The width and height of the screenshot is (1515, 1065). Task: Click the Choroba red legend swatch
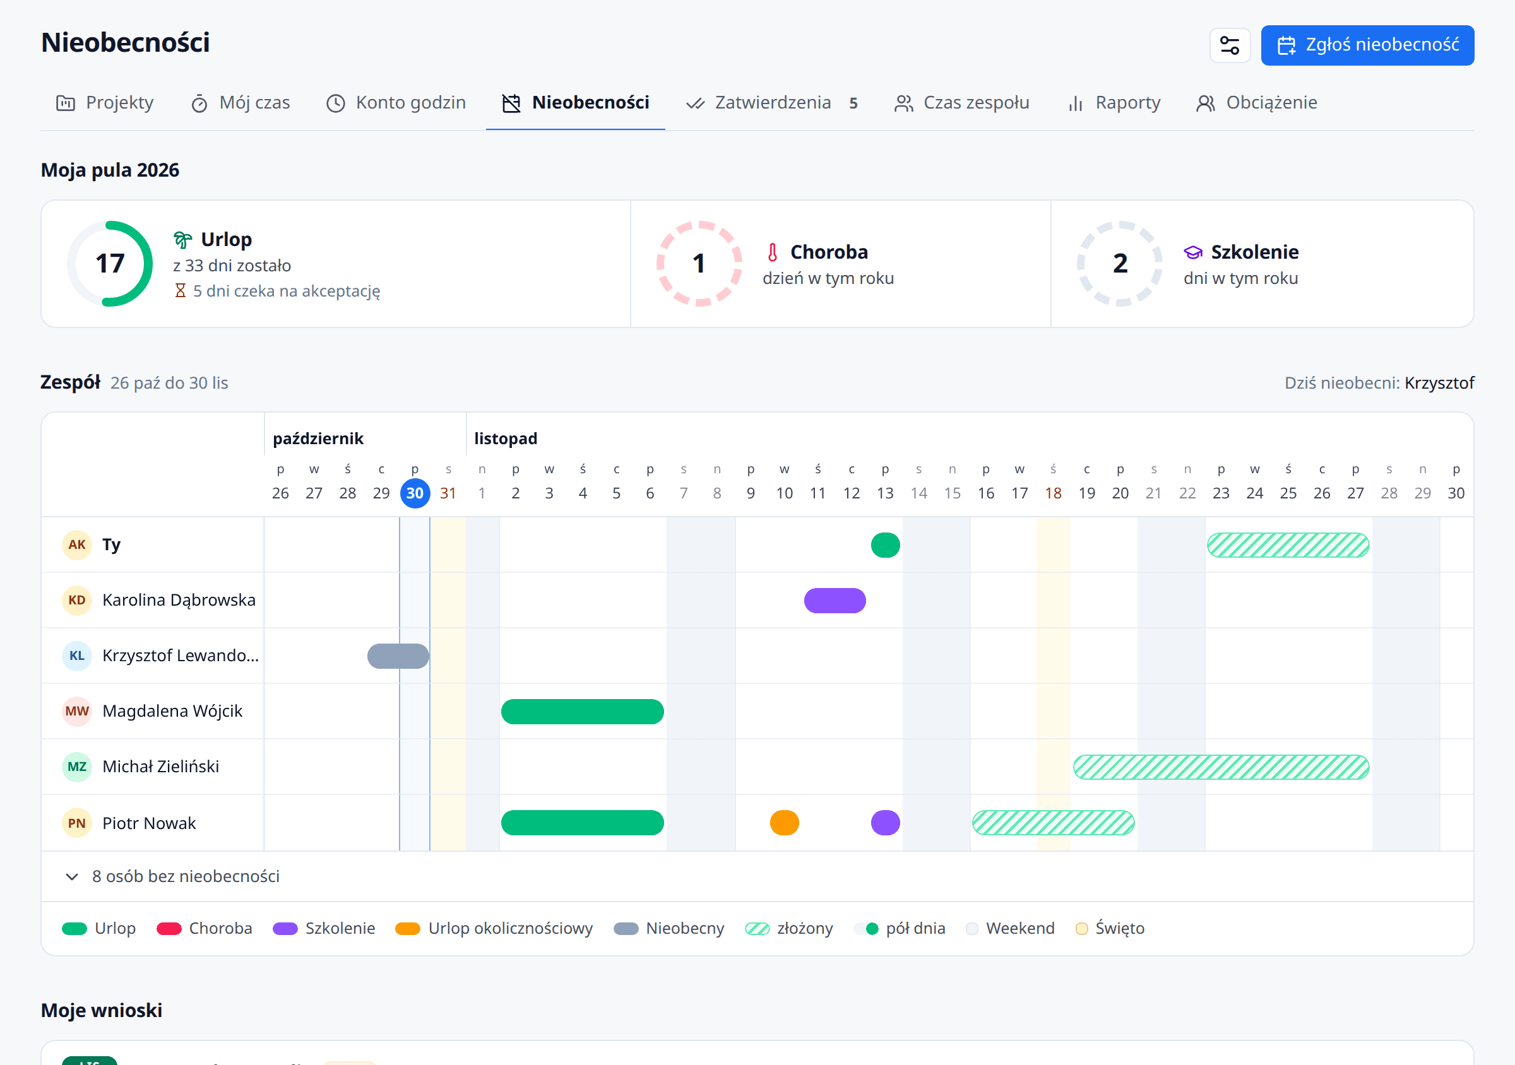(169, 929)
